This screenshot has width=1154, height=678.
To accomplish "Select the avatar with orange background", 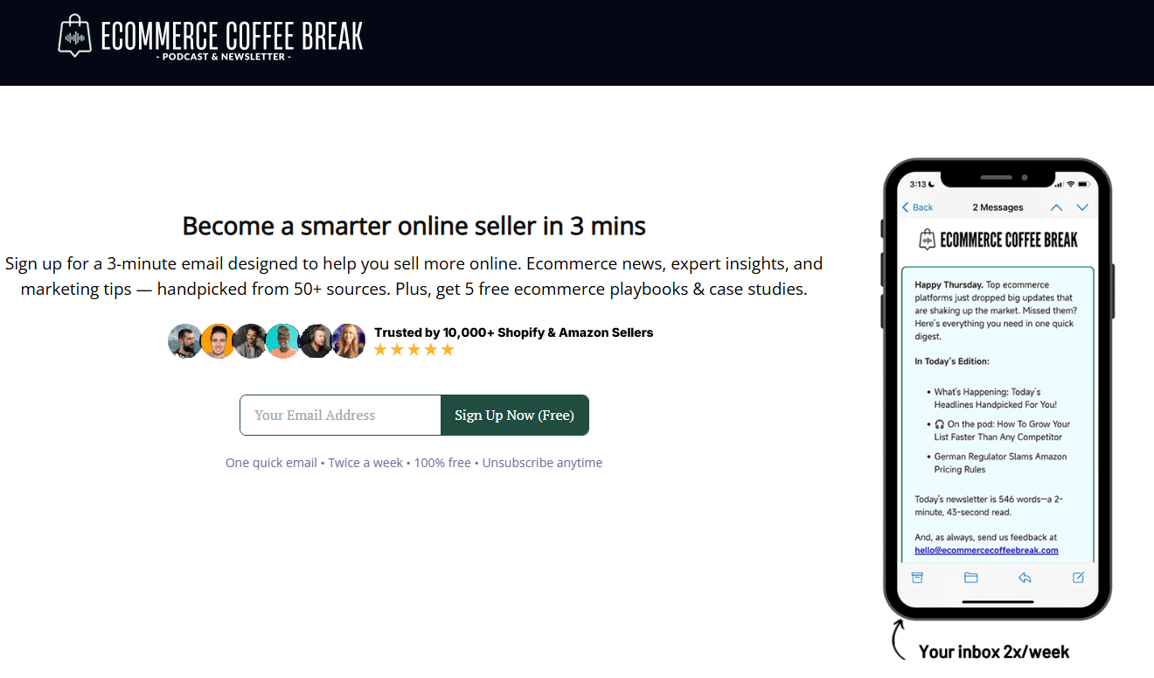I will tap(218, 341).
